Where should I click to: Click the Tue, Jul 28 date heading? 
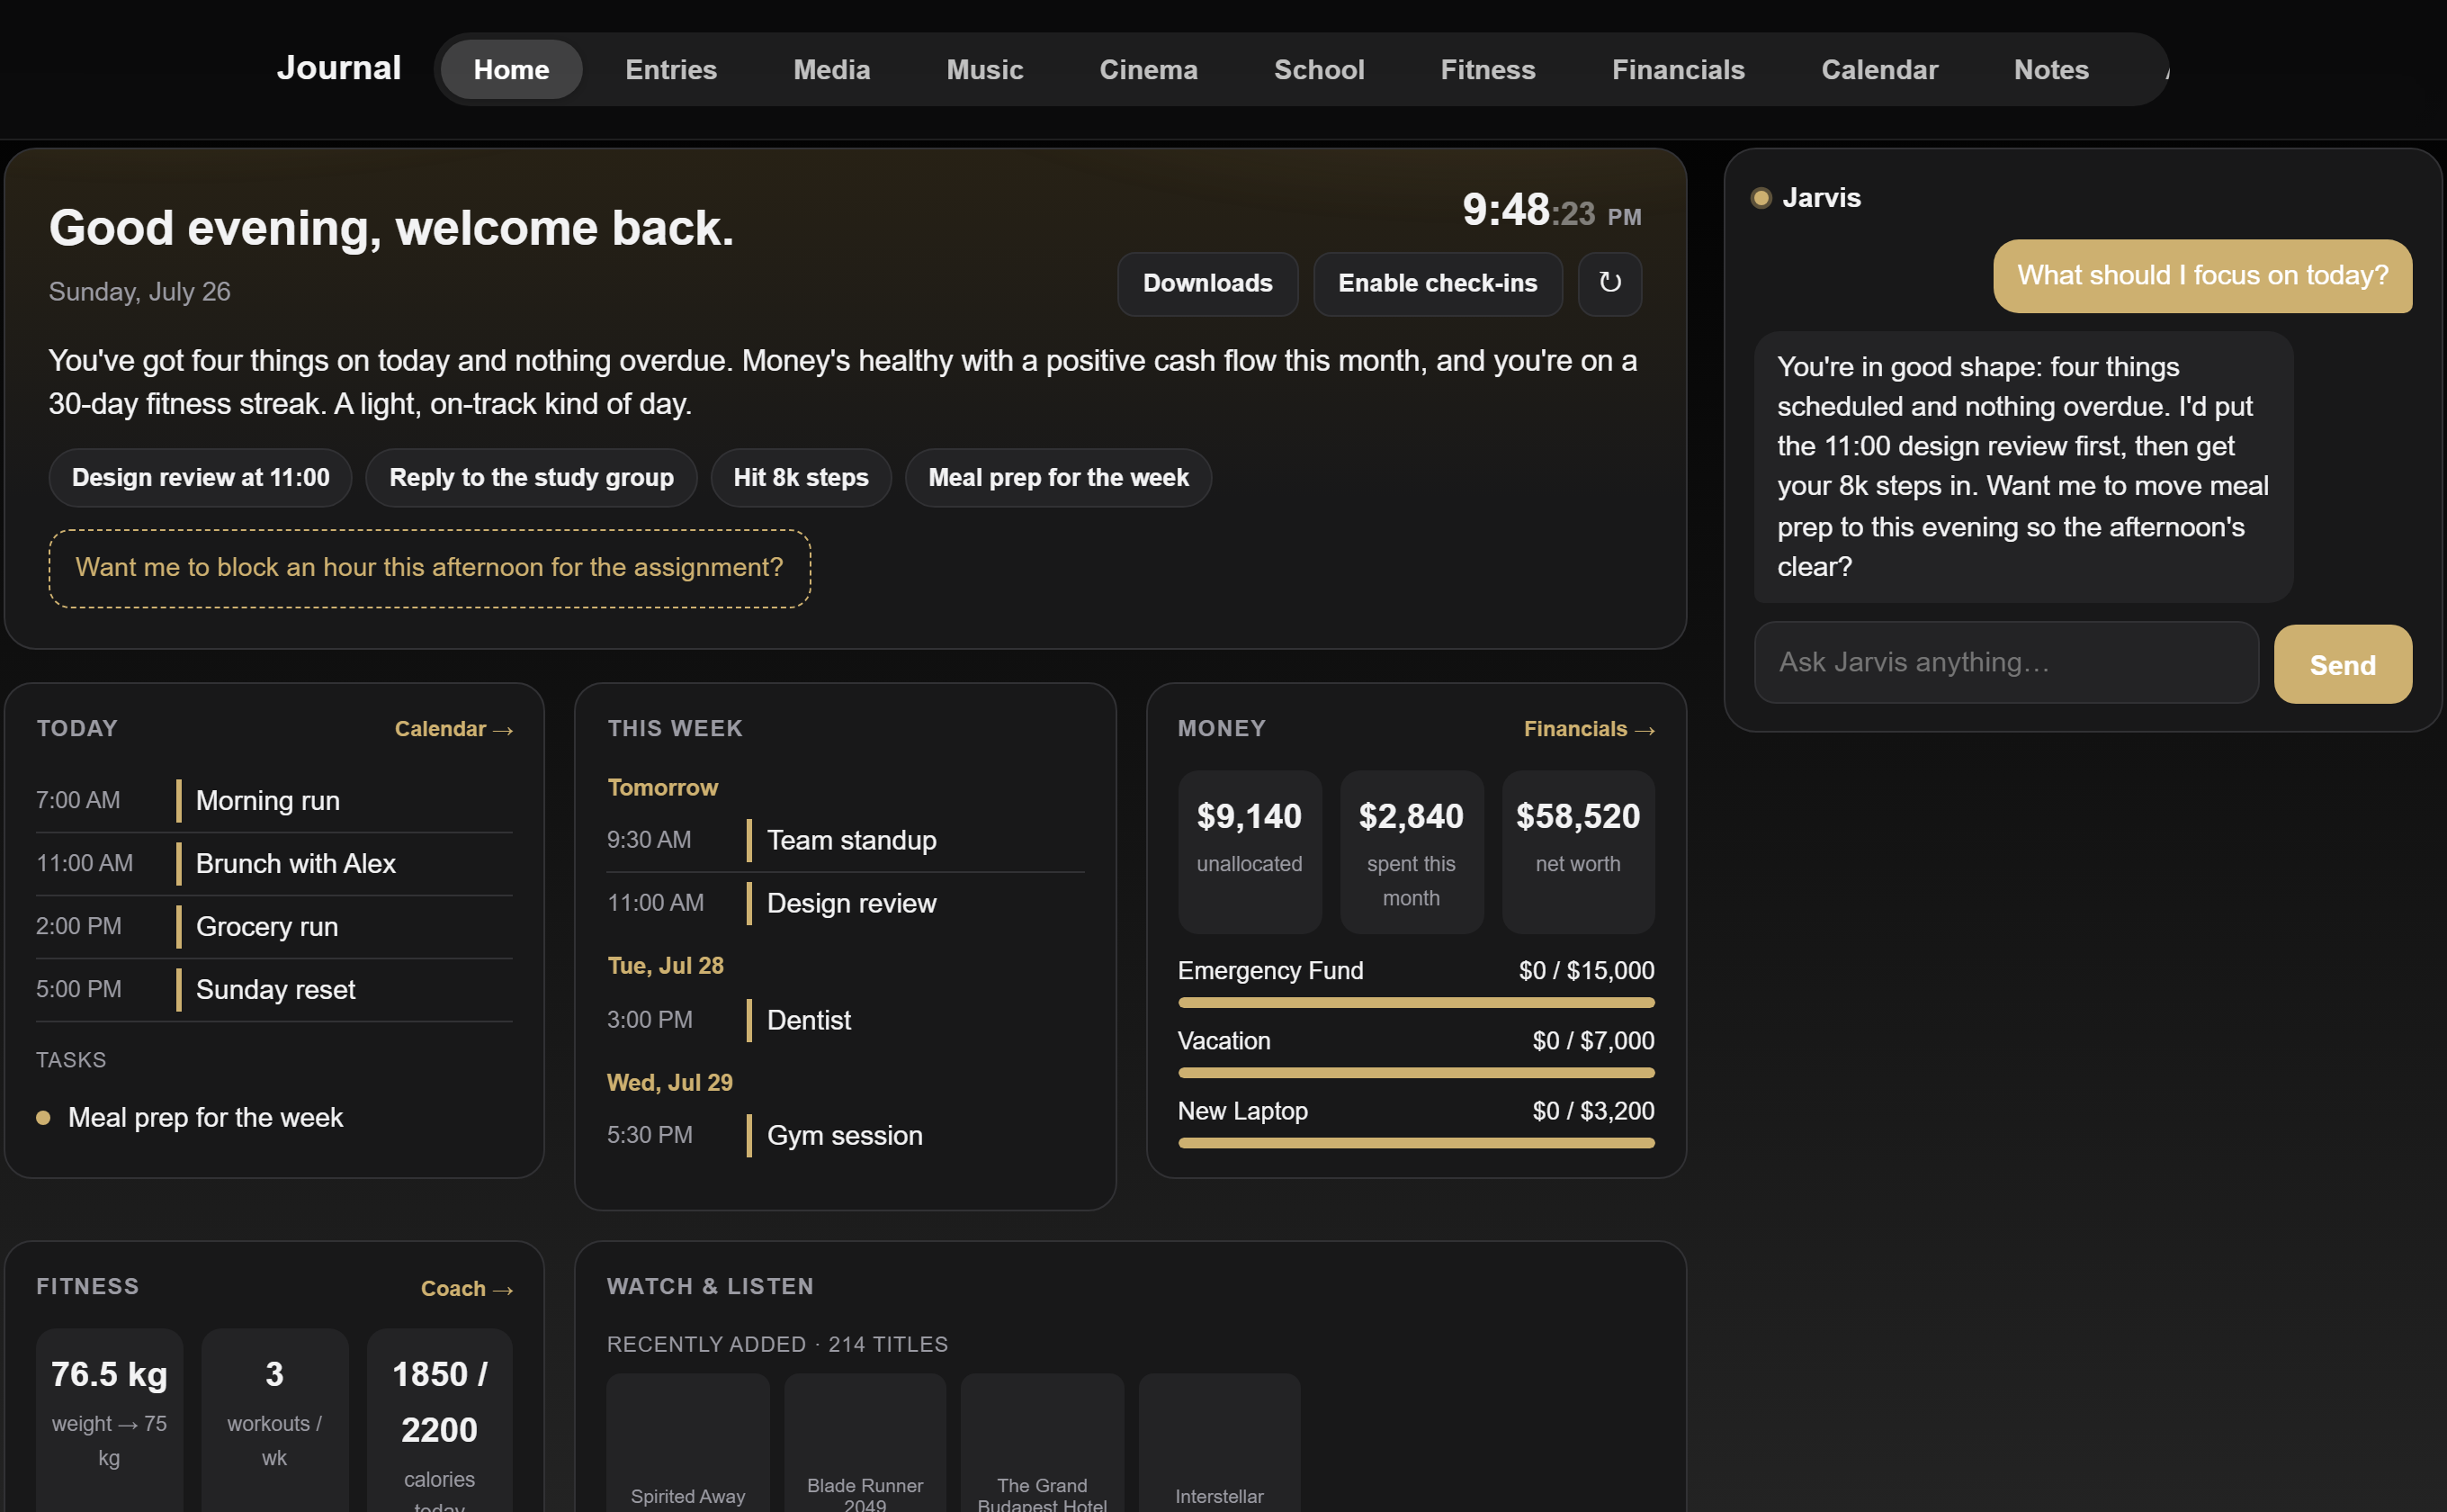tap(666, 965)
